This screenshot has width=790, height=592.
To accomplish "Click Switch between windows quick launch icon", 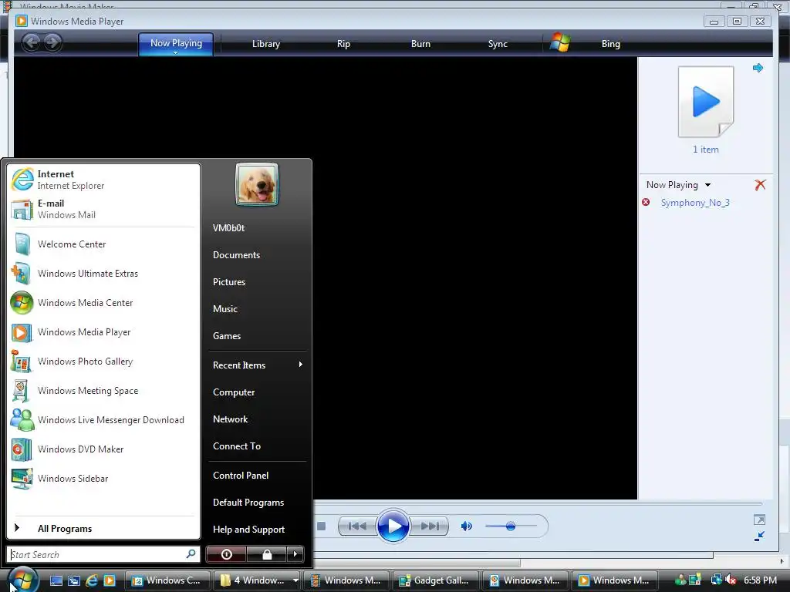I will tap(74, 580).
